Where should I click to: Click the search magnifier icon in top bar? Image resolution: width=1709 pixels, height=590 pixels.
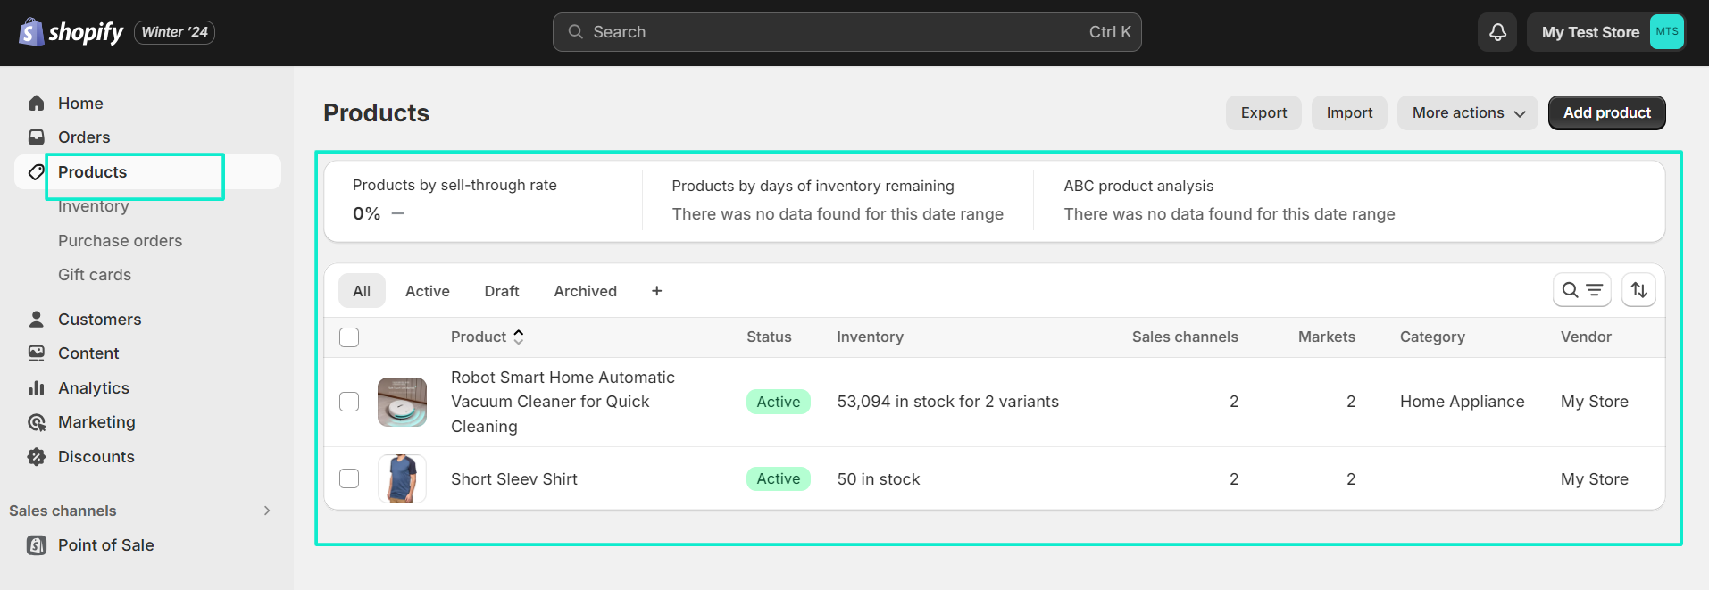coord(576,32)
